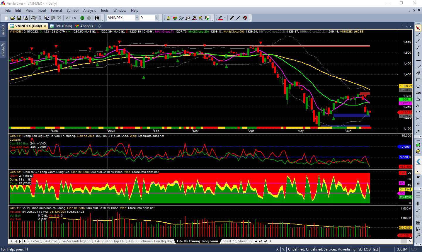Click the Save icon in toolbar
The width and height of the screenshot is (422, 252).
tap(19, 18)
